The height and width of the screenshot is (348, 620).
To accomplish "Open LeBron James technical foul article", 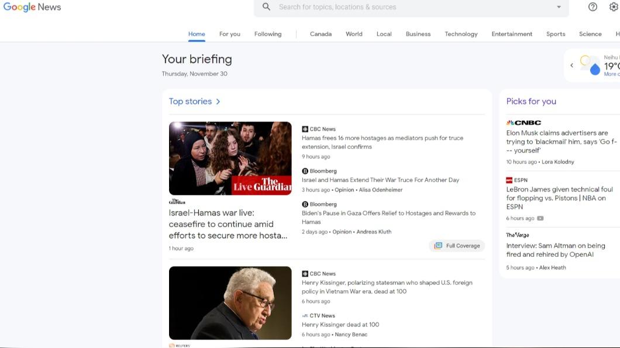I will 560,198.
